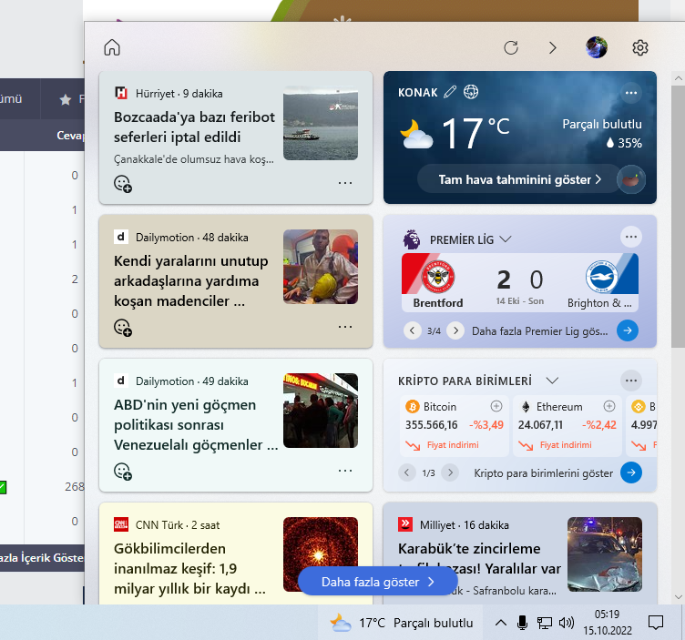Mute the microphone in system tray

(522, 623)
